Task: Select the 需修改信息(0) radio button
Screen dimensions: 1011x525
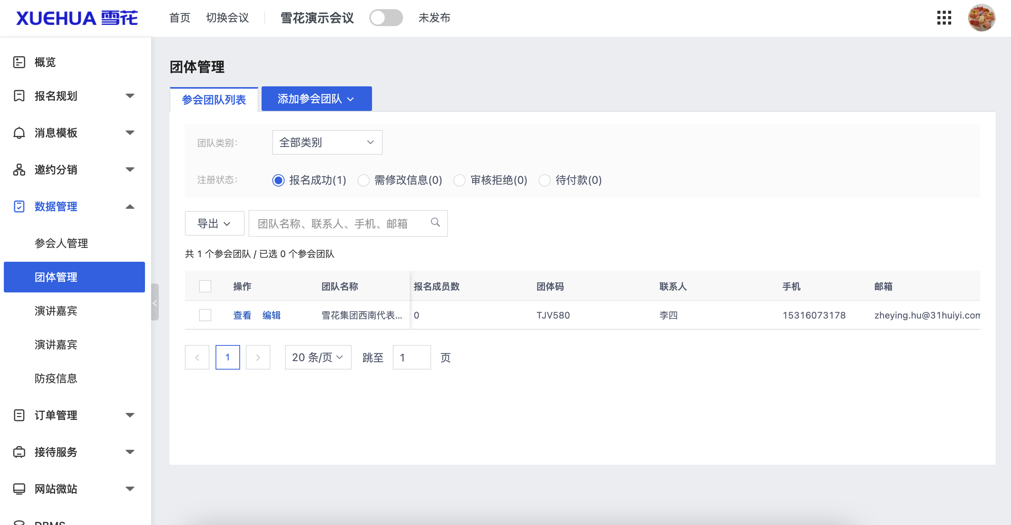Action: (x=364, y=180)
